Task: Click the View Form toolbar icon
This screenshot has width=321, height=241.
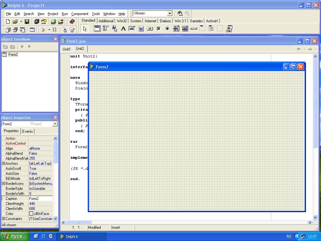Action: pyautogui.click(x=15, y=30)
